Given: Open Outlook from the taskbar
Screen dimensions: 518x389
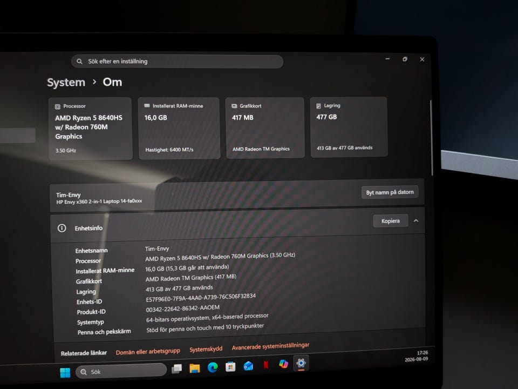Looking at the screenshot, I should (248, 366).
